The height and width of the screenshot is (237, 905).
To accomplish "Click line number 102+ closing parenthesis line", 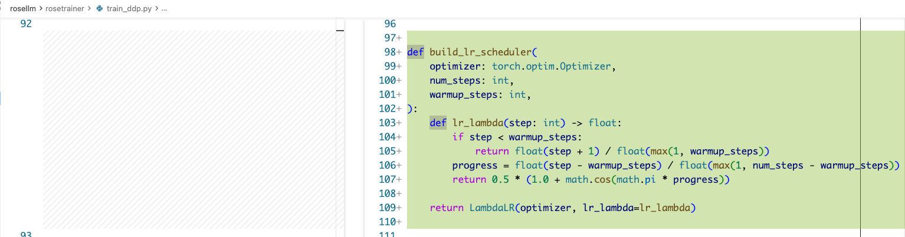I will 411,108.
